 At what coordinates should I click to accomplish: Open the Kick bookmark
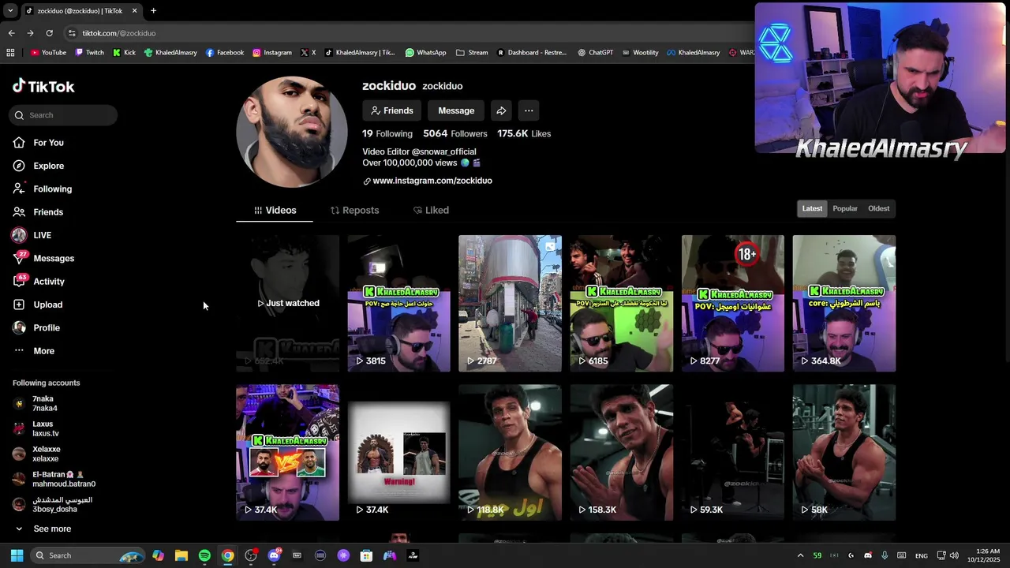(124, 53)
